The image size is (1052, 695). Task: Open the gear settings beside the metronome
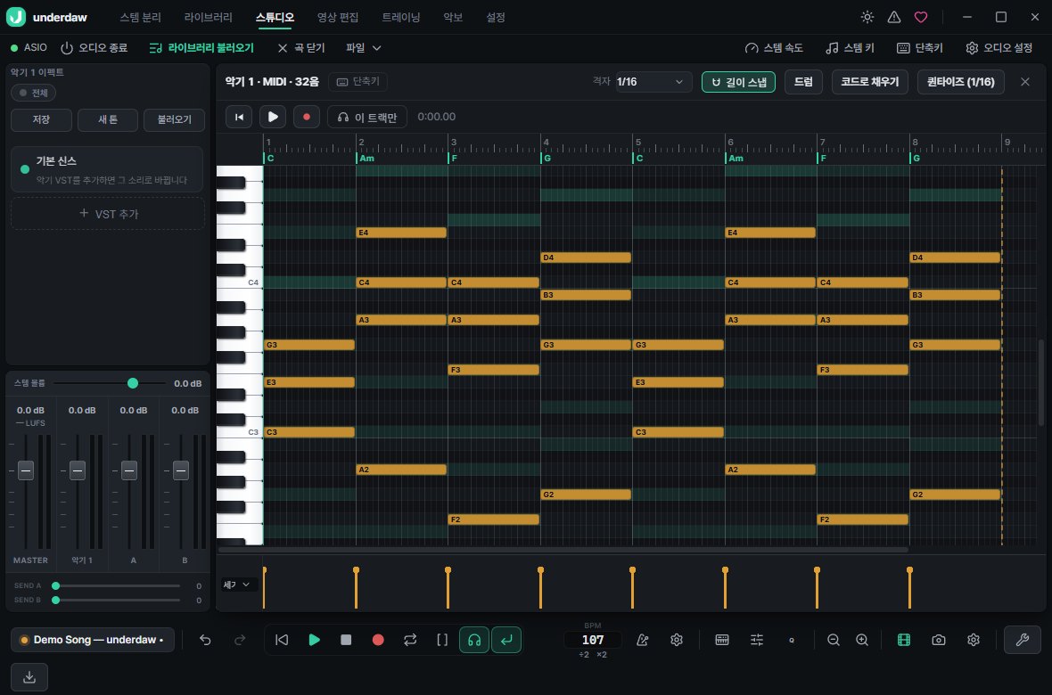(x=677, y=640)
